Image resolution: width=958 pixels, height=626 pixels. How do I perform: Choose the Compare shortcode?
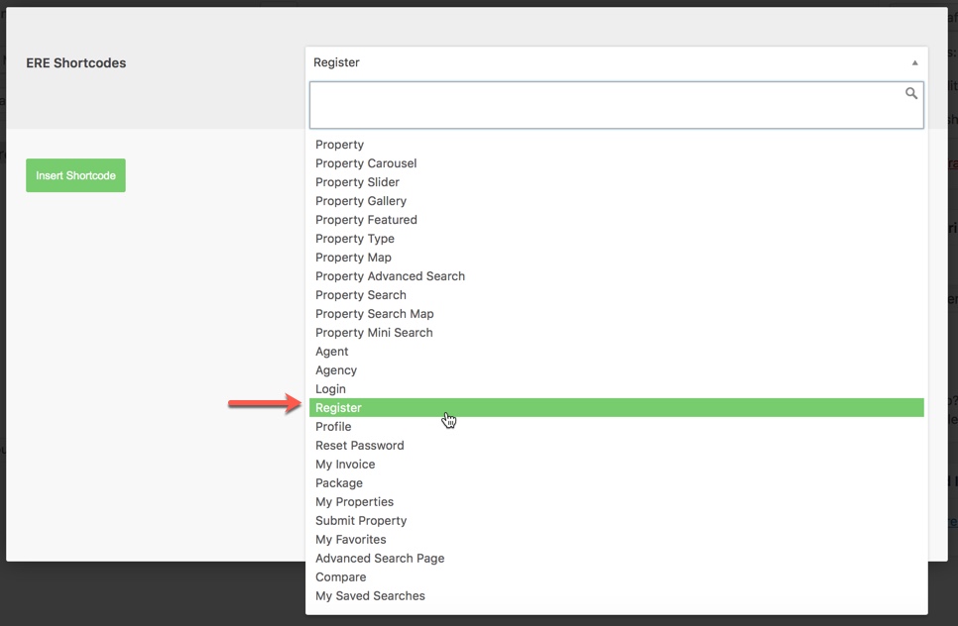pyautogui.click(x=617, y=577)
